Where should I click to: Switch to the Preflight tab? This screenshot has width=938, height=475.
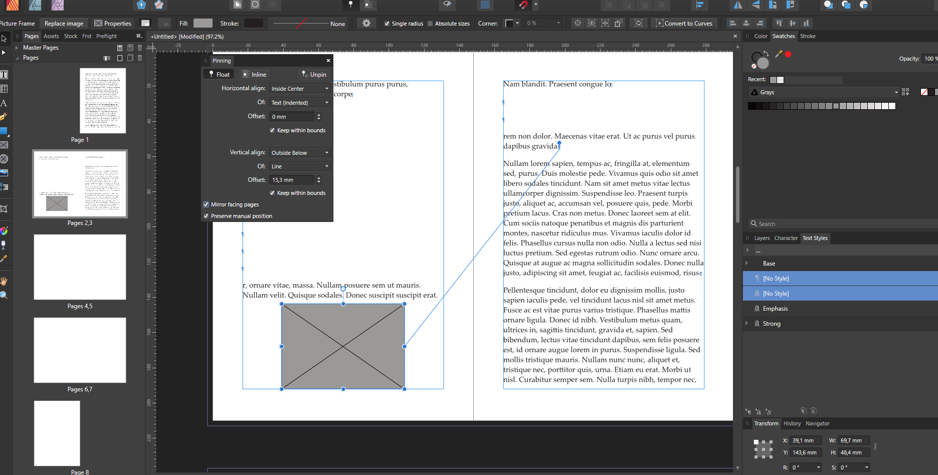pos(106,36)
